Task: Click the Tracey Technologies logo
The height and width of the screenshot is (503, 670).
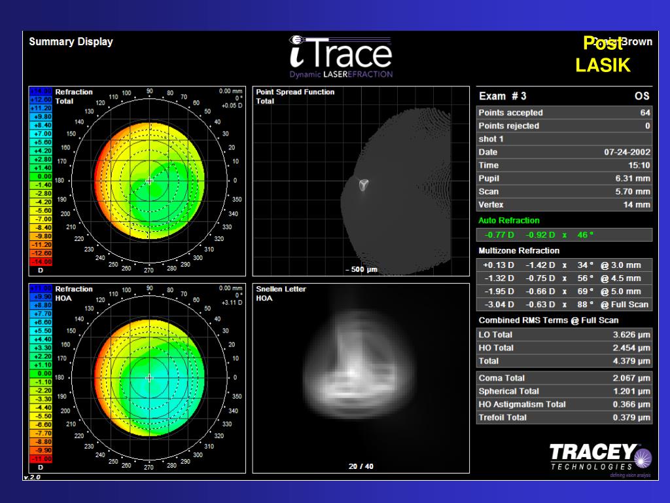Action: click(601, 460)
